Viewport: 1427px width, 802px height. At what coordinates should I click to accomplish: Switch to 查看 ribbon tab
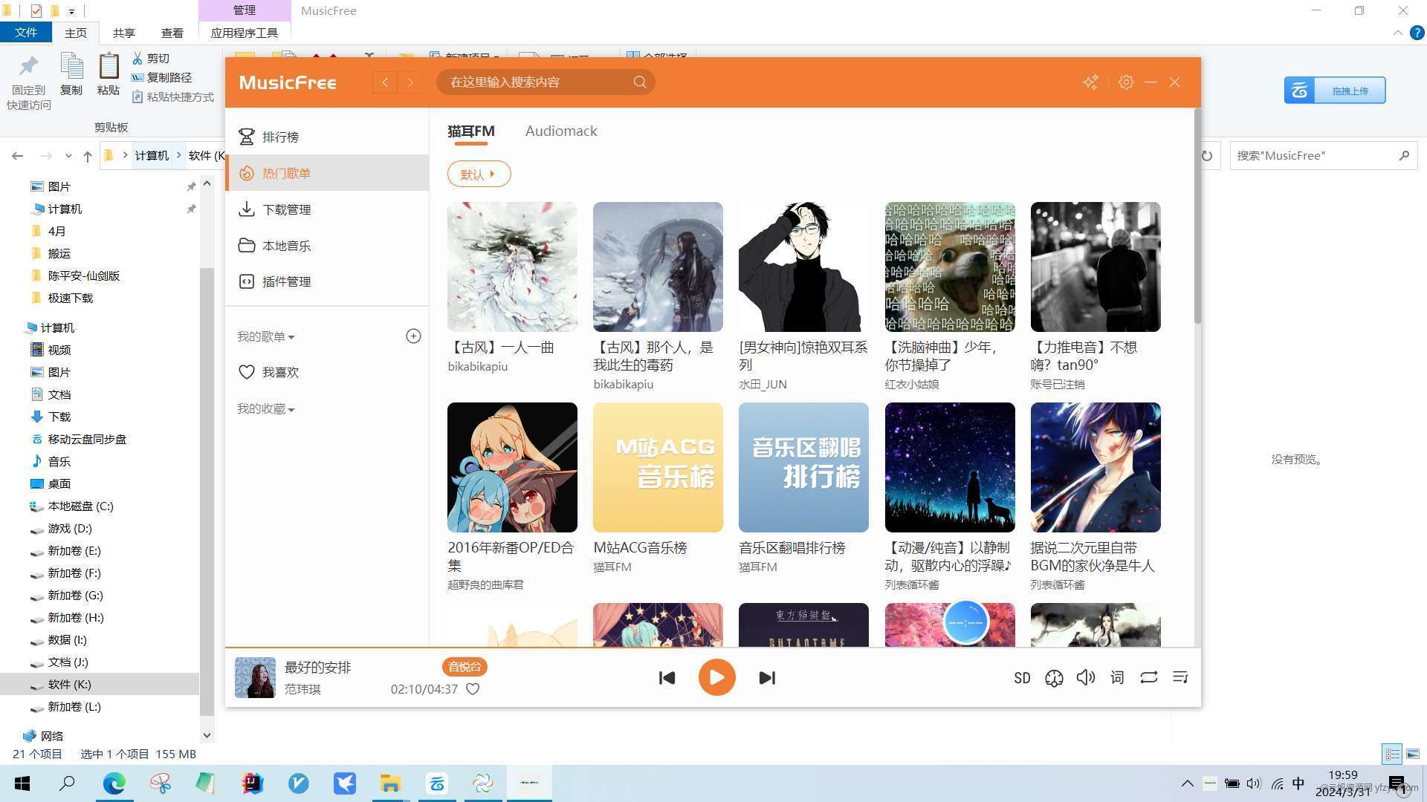172,33
